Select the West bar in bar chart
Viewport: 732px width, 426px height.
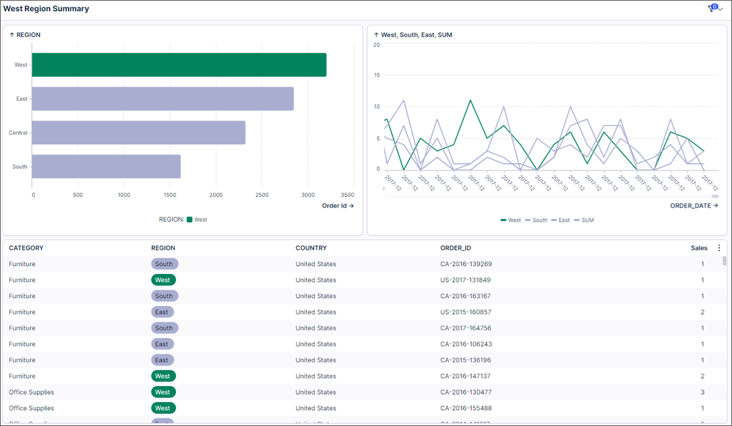[x=179, y=65]
